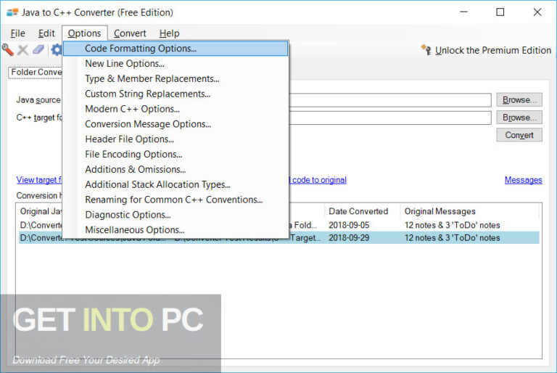This screenshot has height=373, width=557.
Task: Open the Convert menu
Action: point(130,33)
